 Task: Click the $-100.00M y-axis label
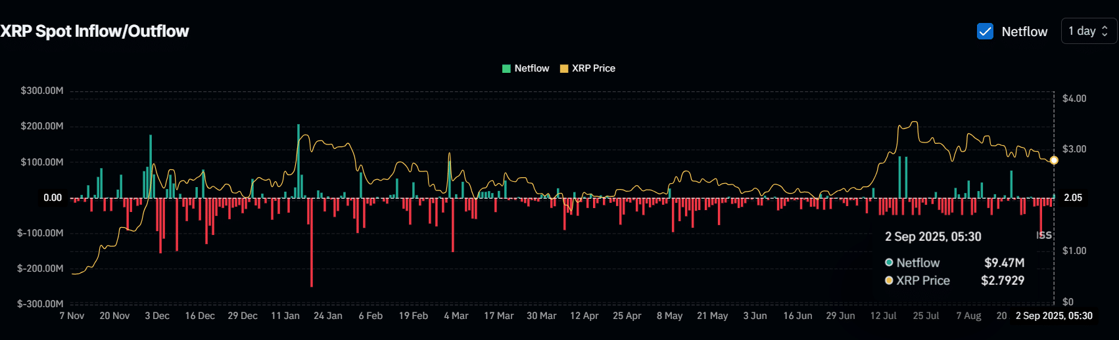[40, 233]
